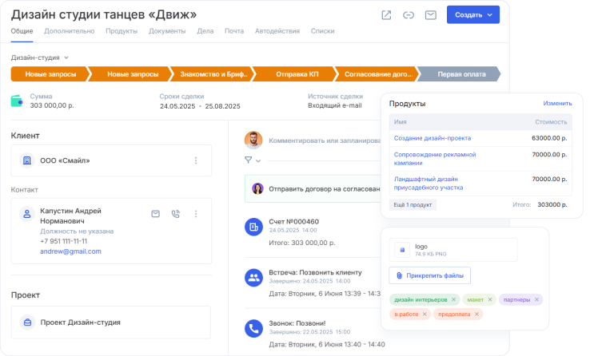Call contact Капустин via phone icon

[x=176, y=214]
